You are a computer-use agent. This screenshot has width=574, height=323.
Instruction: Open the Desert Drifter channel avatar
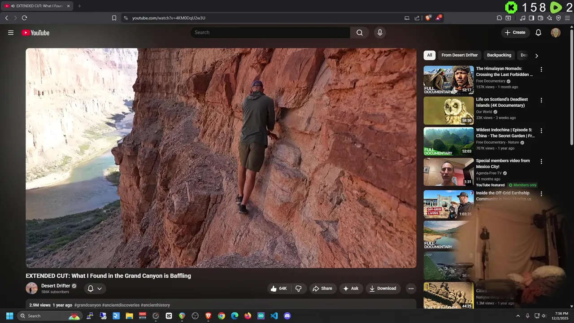(x=32, y=288)
